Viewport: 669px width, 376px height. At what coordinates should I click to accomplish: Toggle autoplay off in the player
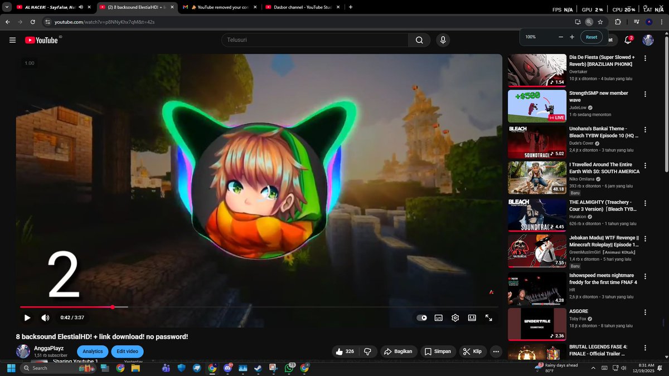[x=421, y=318]
